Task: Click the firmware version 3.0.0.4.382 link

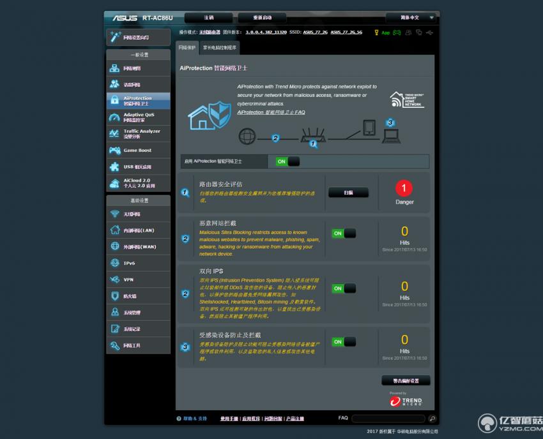Action: click(x=266, y=32)
